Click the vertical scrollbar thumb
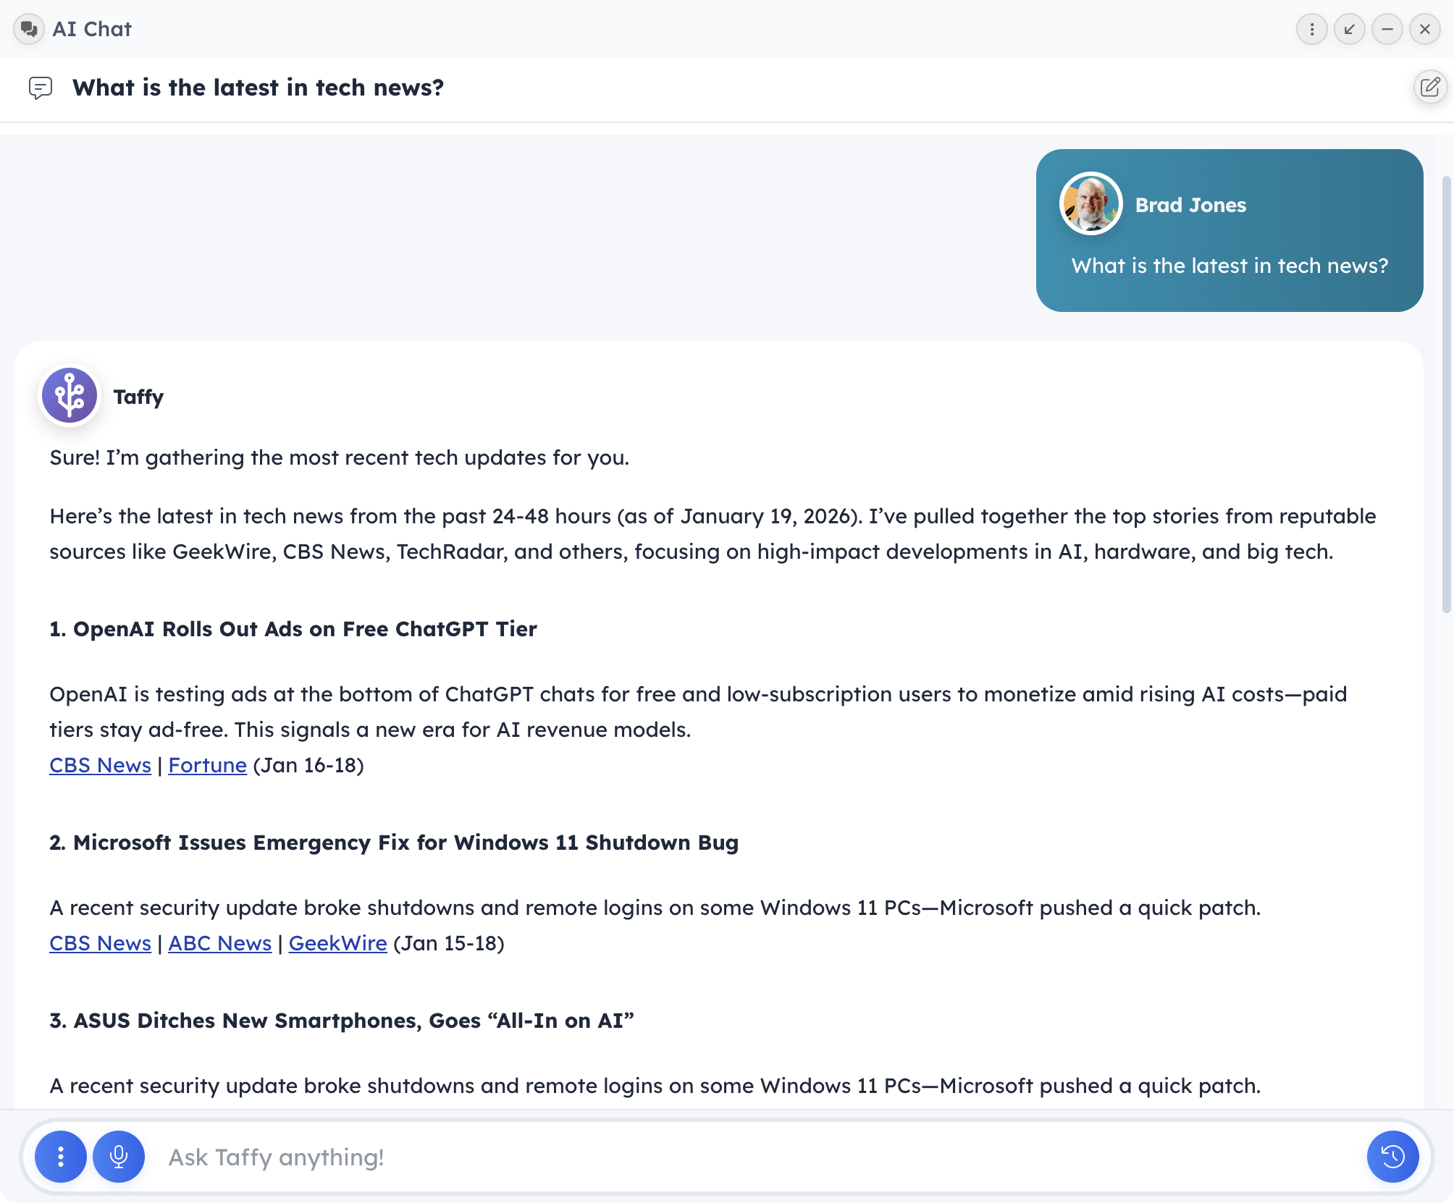This screenshot has width=1454, height=1203. [x=1446, y=394]
